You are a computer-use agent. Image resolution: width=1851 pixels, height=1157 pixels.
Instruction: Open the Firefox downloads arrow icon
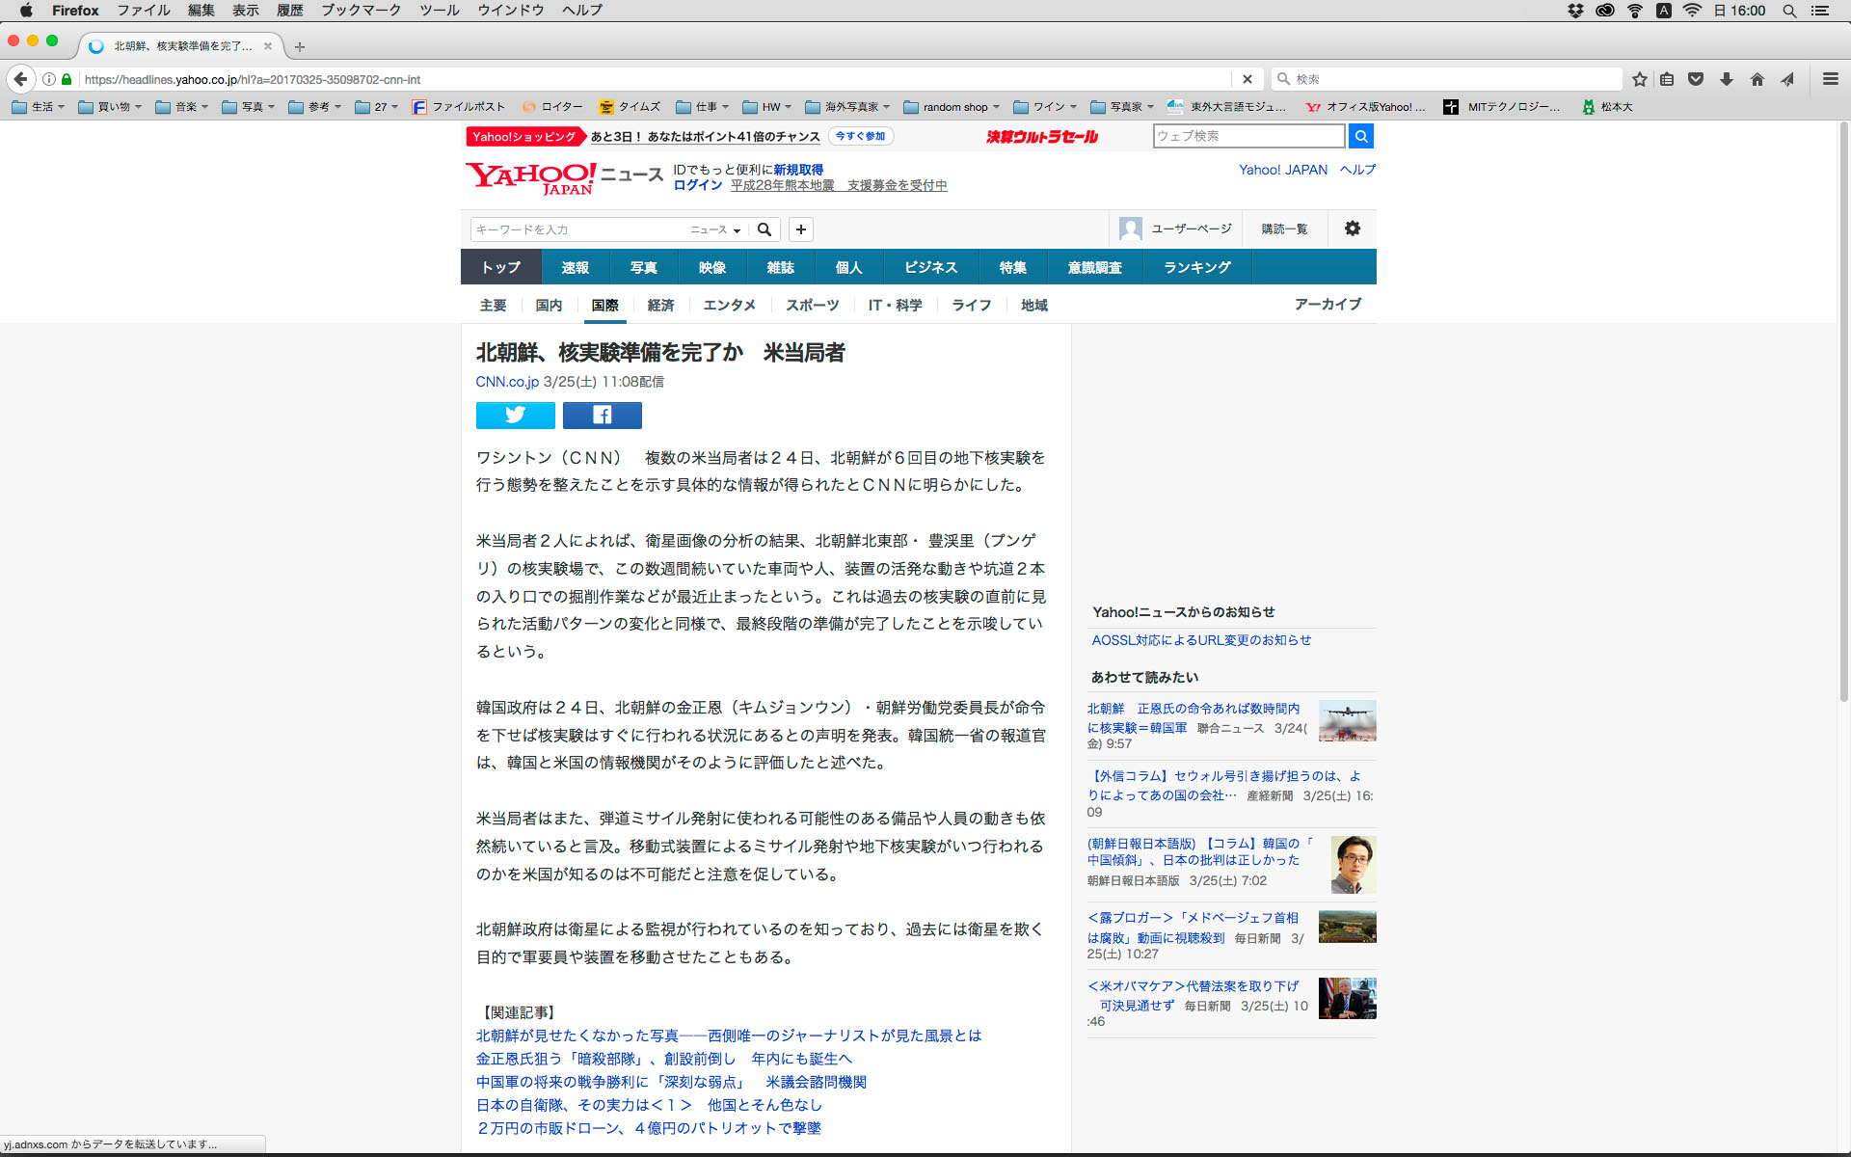tap(1727, 79)
